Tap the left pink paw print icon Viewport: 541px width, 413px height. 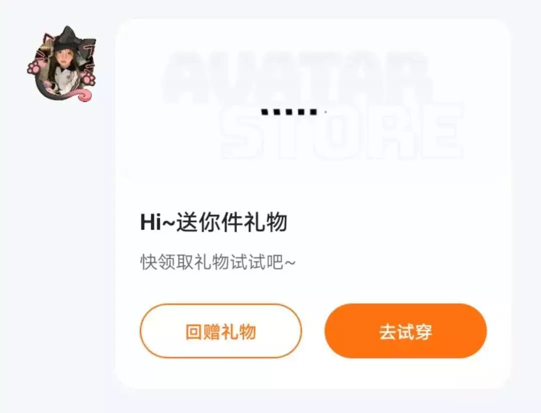tap(33, 68)
